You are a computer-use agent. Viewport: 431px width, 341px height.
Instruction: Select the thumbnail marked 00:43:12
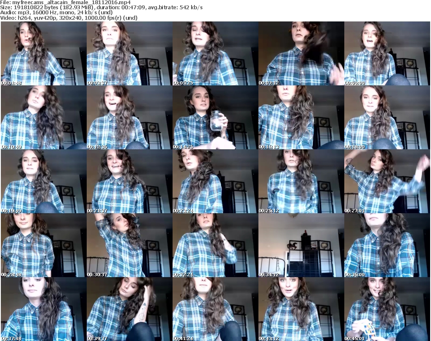click(301, 309)
